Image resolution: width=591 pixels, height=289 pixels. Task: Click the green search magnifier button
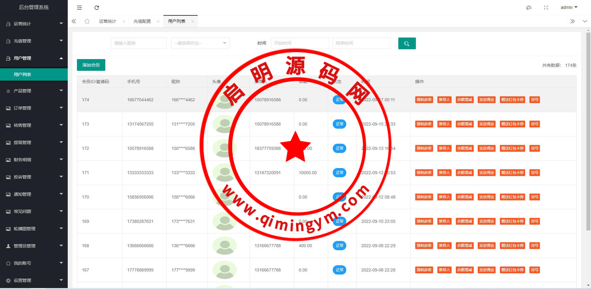407,43
